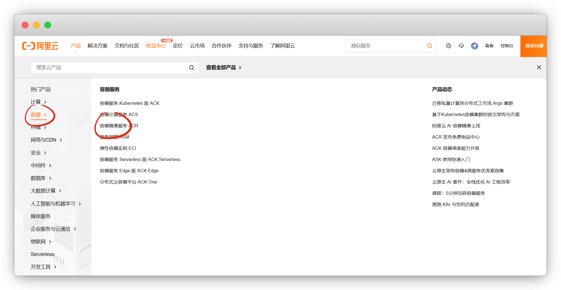Open ACR 发布免费制品中心 article
561x290 pixels.
pyautogui.click(x=456, y=137)
